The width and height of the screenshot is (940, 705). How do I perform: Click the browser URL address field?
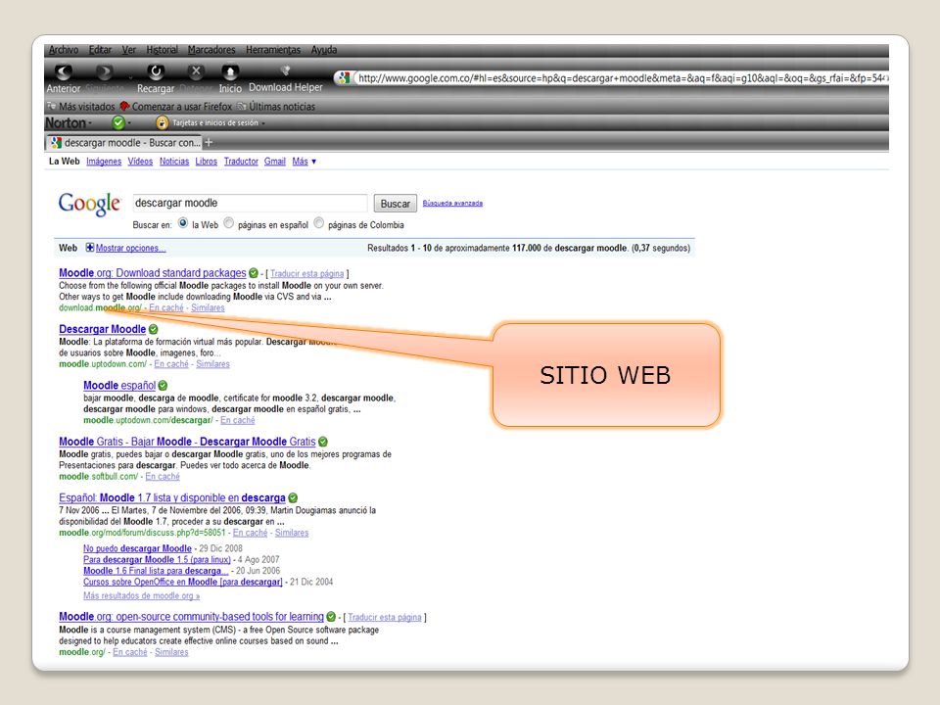point(621,78)
